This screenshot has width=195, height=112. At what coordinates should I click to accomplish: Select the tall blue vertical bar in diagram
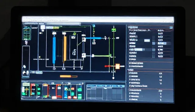(x=54, y=50)
